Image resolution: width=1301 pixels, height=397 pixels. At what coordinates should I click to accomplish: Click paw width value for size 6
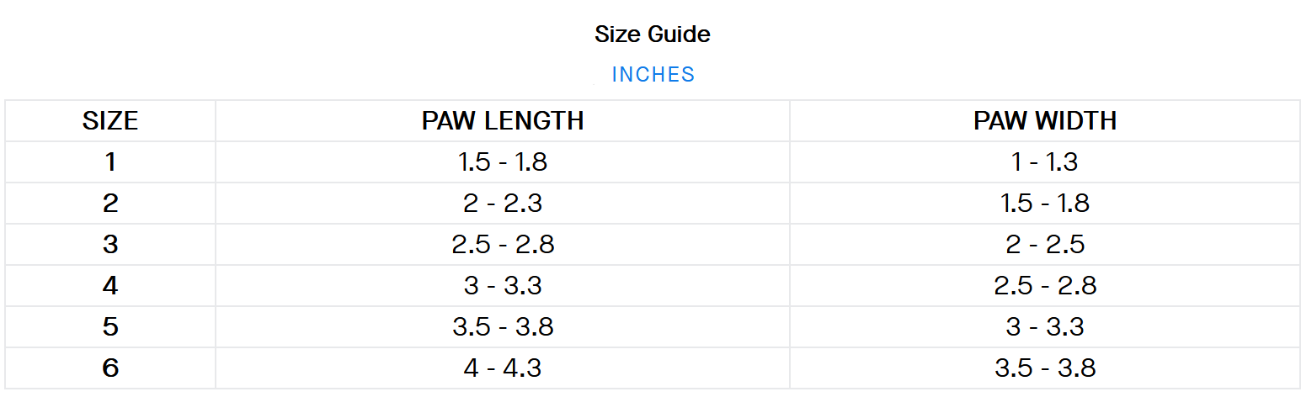pyautogui.click(x=1045, y=368)
